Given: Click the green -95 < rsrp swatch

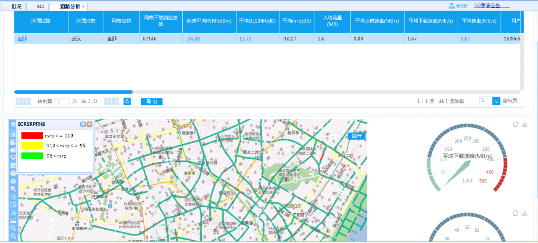Looking at the screenshot, I should point(32,156).
